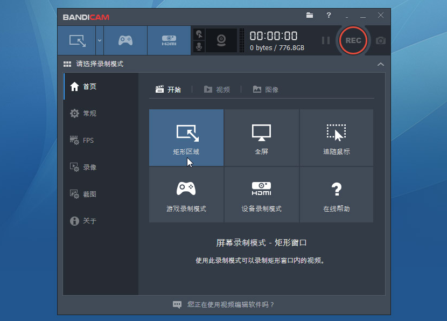Select HDMI device recording mode in top toolbar

click(169, 40)
